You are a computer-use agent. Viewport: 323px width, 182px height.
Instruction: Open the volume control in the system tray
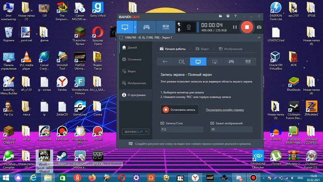(x=292, y=177)
